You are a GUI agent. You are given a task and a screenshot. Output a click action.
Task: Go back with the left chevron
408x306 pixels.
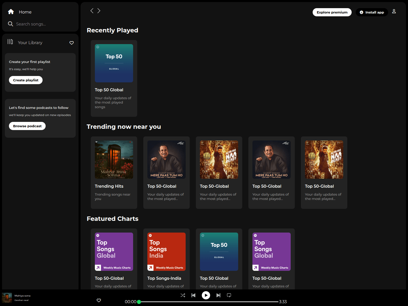tap(92, 11)
